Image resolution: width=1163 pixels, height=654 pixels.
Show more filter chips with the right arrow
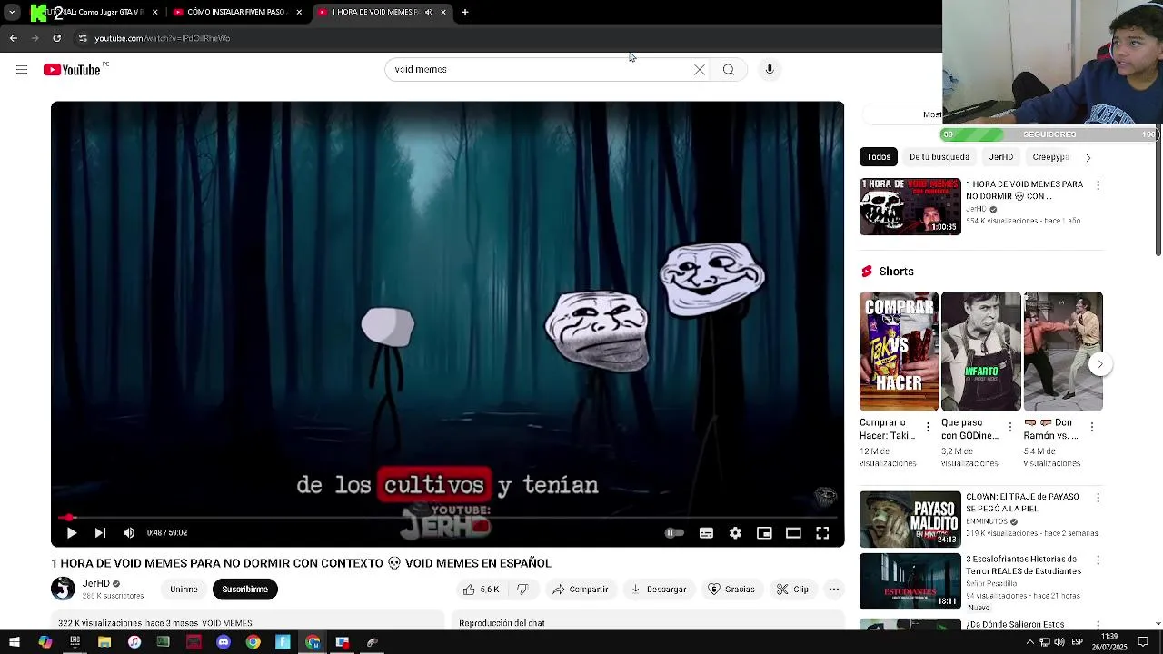[x=1088, y=157]
